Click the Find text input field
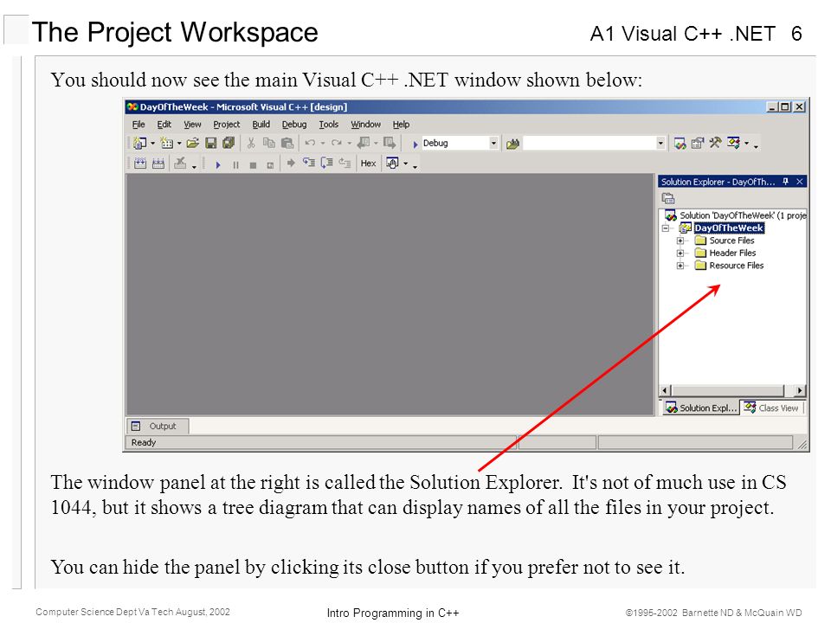Screen dimensions: 831x623 [x=589, y=143]
